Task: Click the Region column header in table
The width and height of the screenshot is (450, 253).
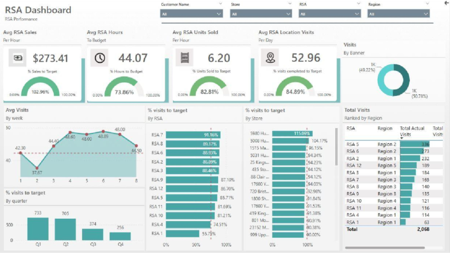Action: pos(385,128)
